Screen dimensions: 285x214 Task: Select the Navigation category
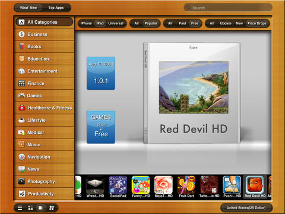click(x=45, y=157)
